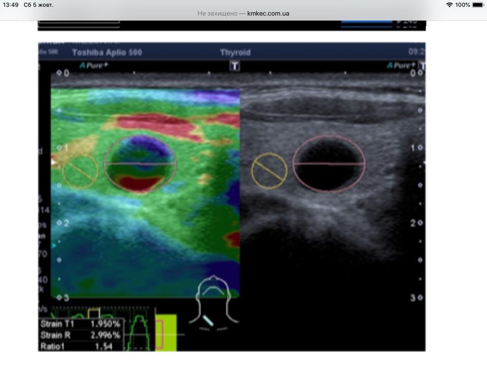This screenshot has height=365, width=487.
Task: Tap the battery indicator icon
Action: click(x=478, y=5)
